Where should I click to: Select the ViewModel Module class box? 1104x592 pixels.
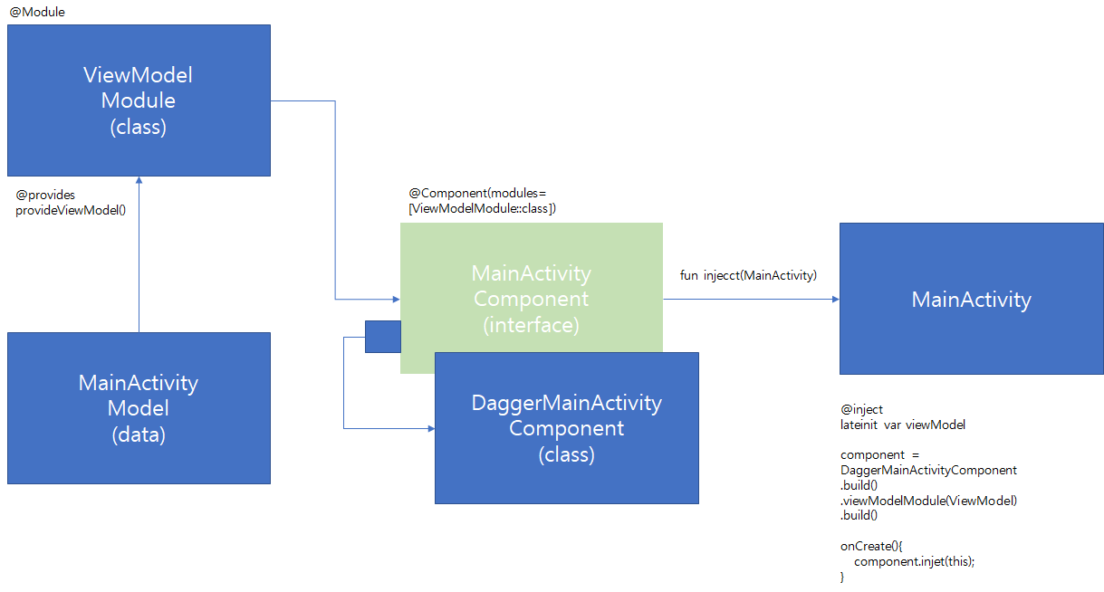coord(138,100)
